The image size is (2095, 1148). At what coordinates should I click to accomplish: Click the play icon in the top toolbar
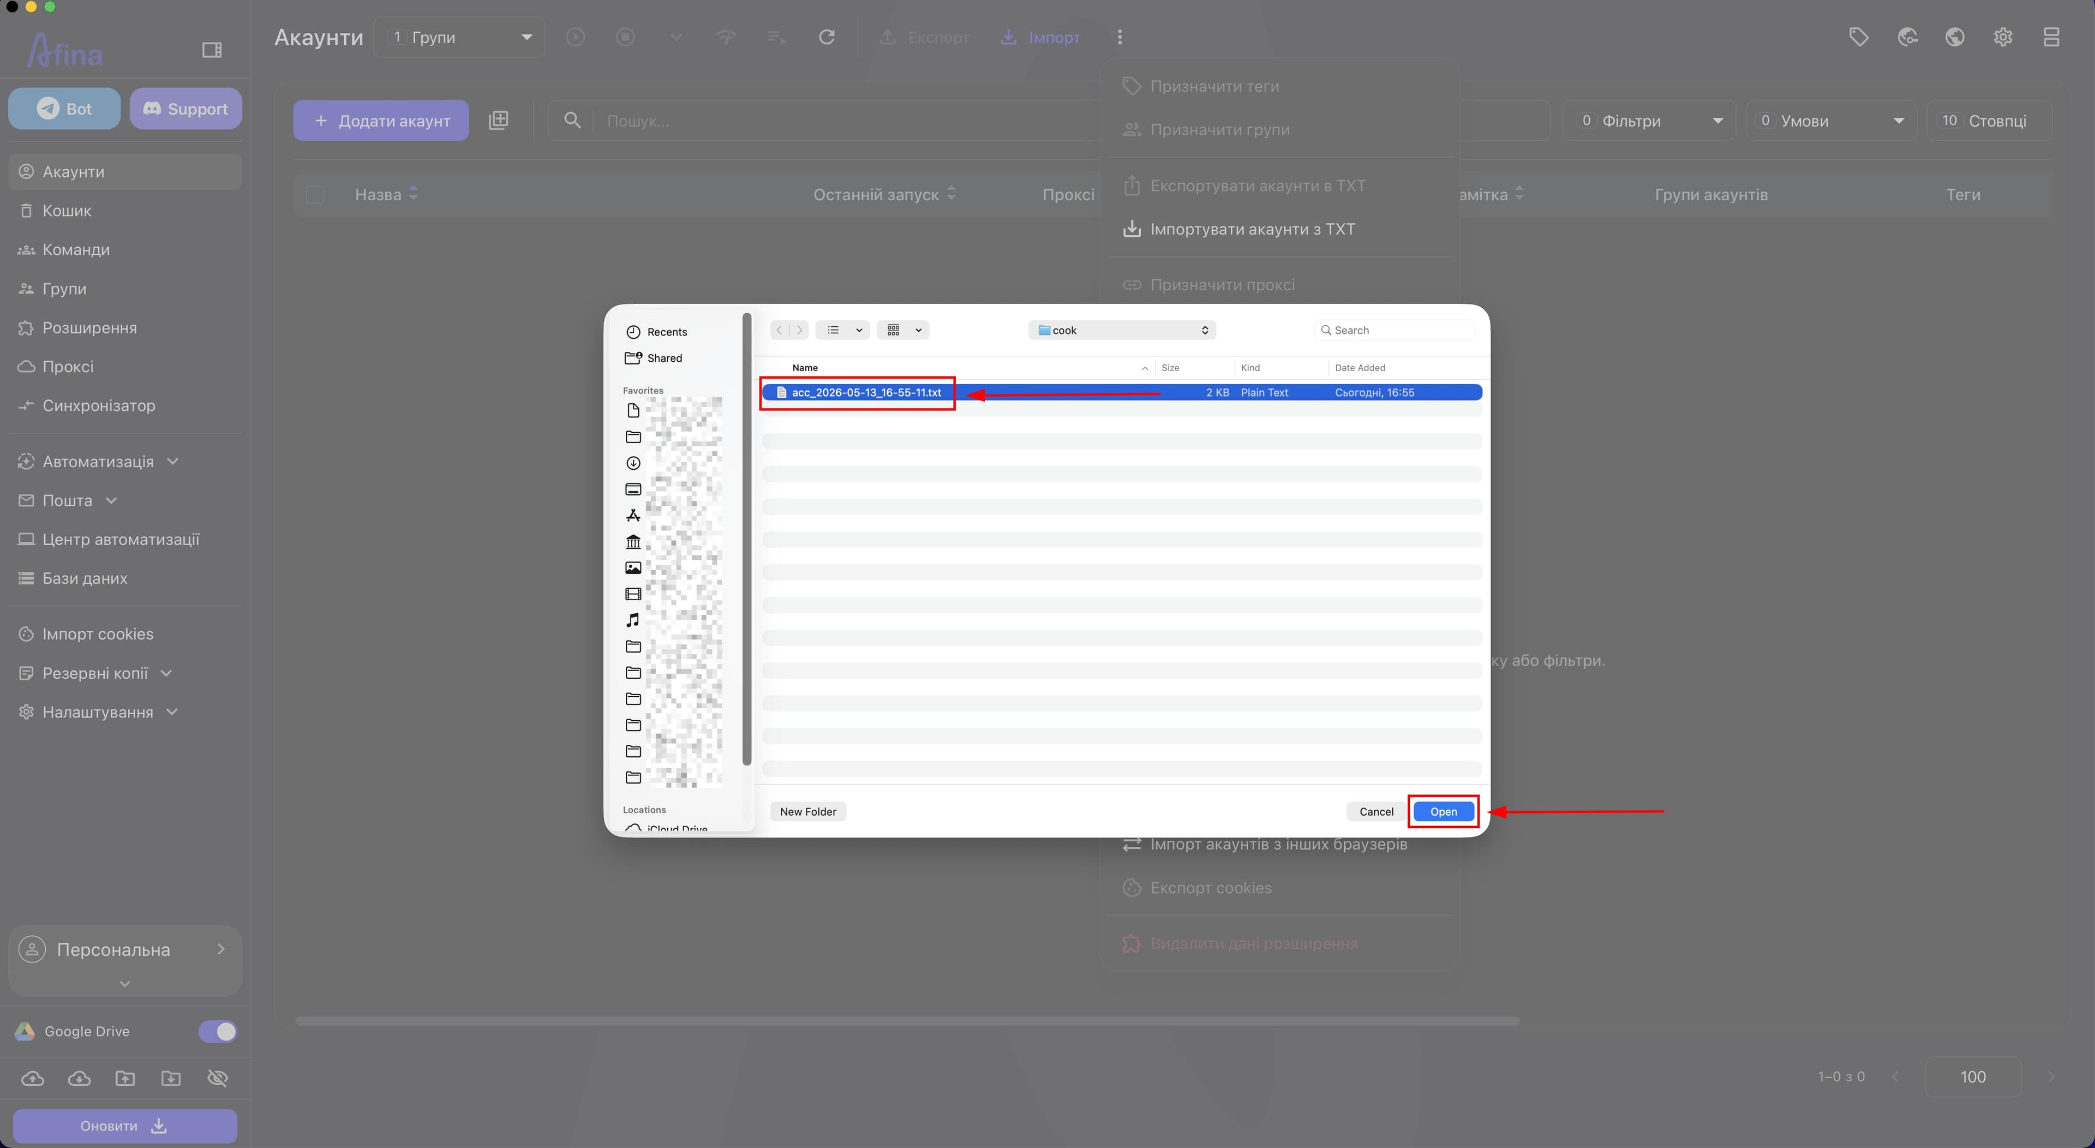(575, 38)
